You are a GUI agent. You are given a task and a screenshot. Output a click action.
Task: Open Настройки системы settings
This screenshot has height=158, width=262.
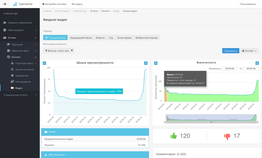click(54, 4)
